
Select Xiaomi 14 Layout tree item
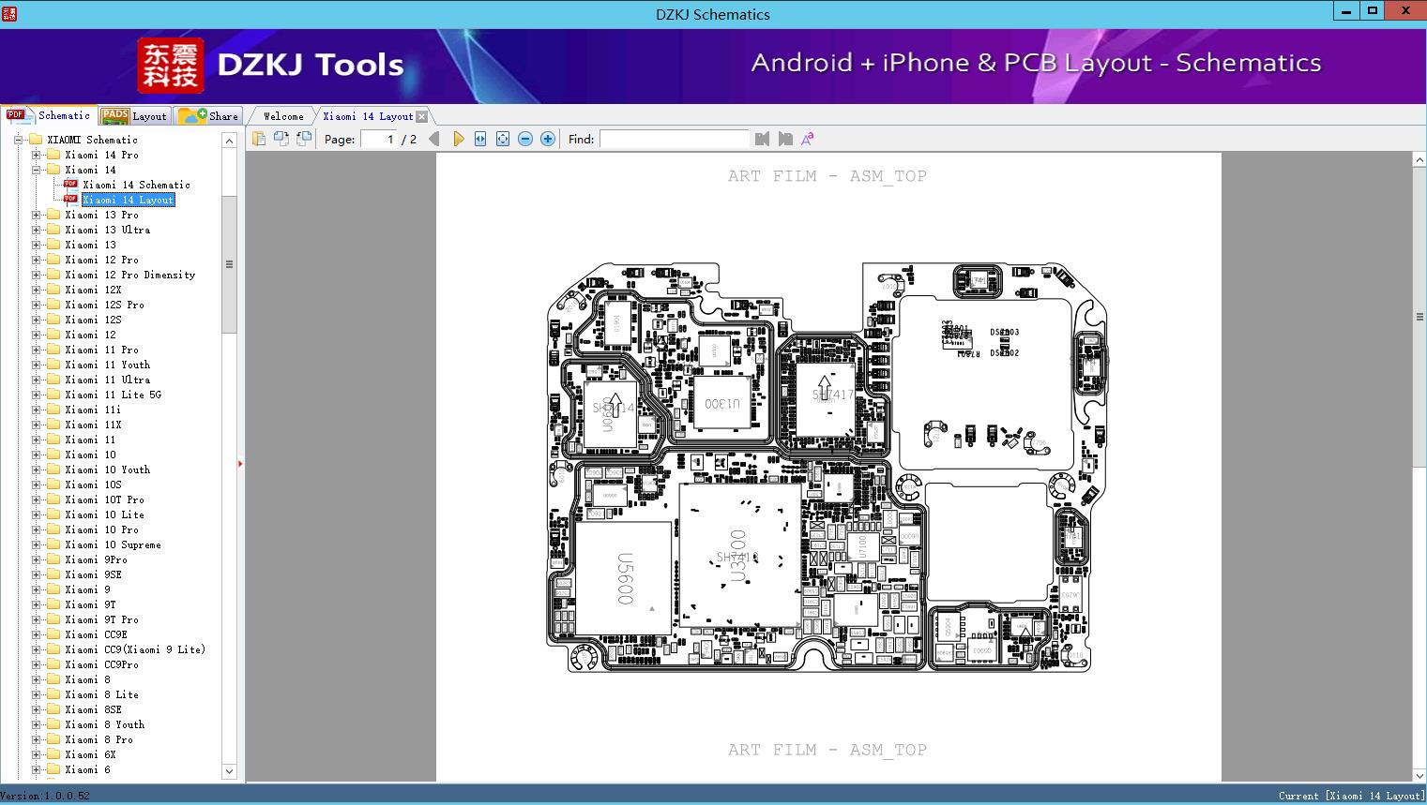[129, 200]
